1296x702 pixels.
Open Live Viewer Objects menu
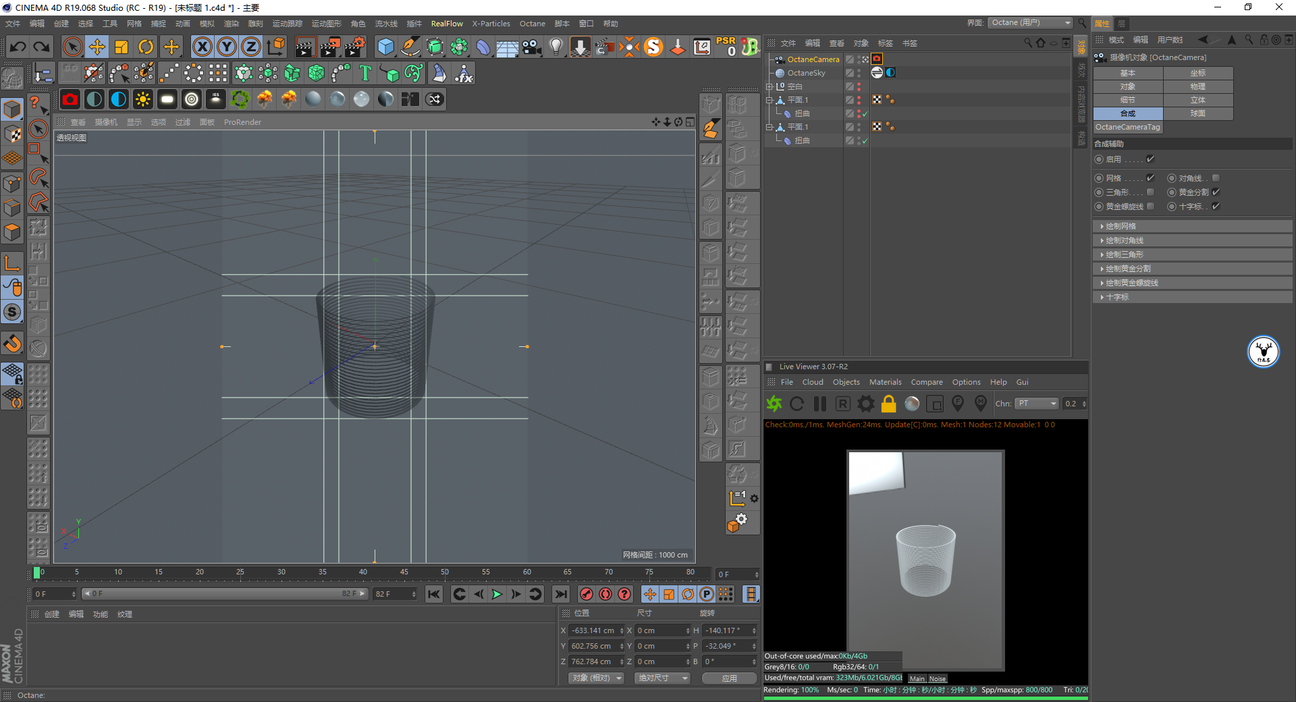[846, 382]
